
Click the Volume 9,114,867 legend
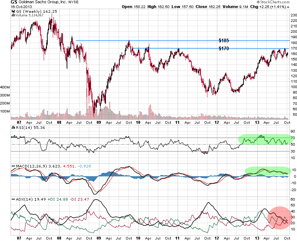coord(29,15)
